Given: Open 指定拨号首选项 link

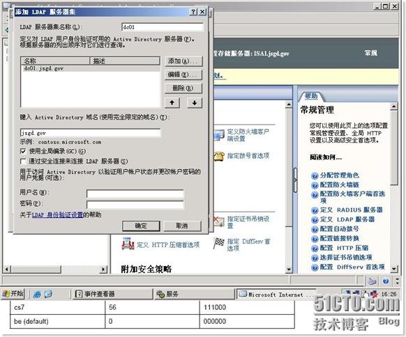Looking at the screenshot, I should coord(248,155).
